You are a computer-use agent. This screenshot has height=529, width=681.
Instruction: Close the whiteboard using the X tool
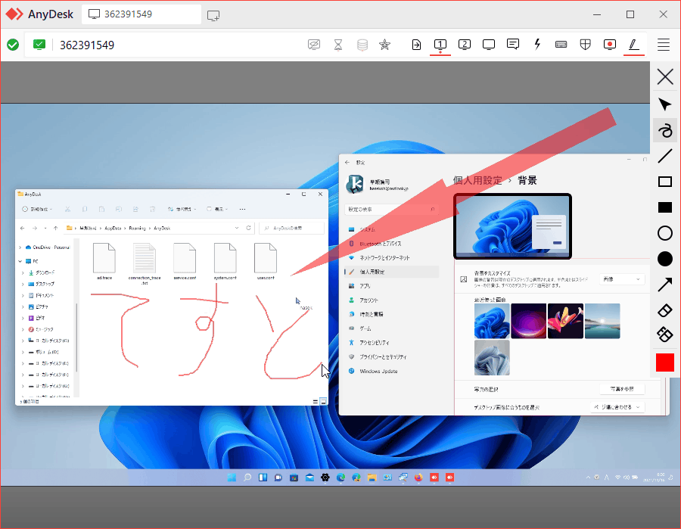pos(665,77)
